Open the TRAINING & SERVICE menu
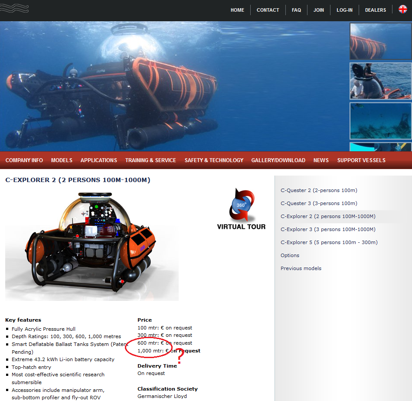 click(150, 160)
